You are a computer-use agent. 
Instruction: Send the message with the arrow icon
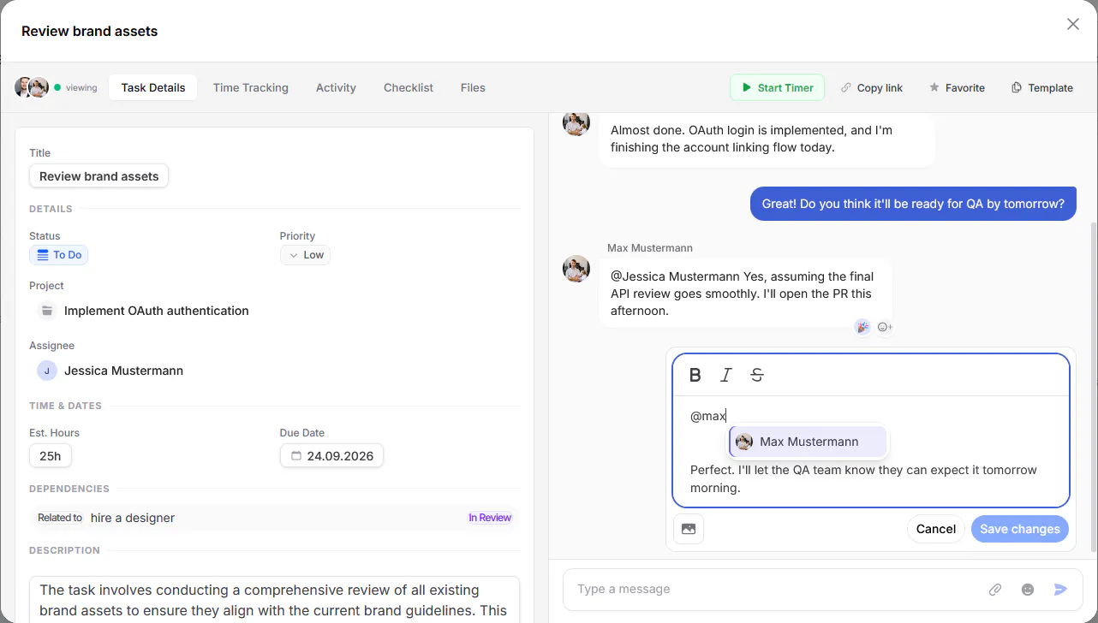click(x=1060, y=589)
